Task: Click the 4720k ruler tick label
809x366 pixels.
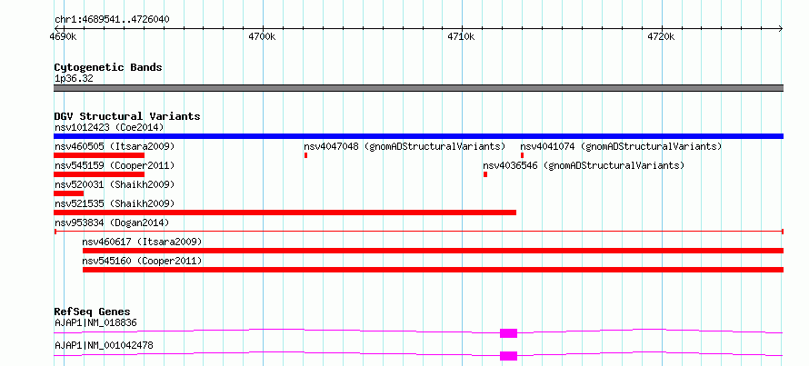Action: coord(661,36)
